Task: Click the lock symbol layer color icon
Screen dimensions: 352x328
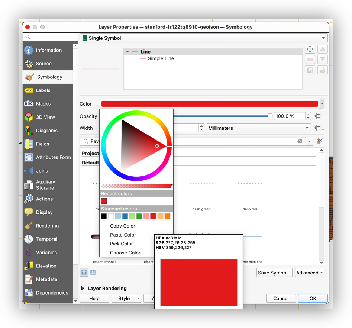Action: pos(322,70)
